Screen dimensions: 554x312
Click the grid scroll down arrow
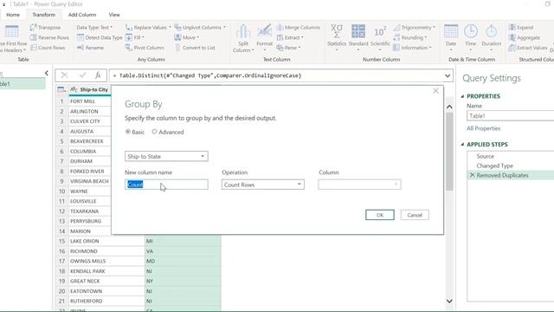click(449, 301)
